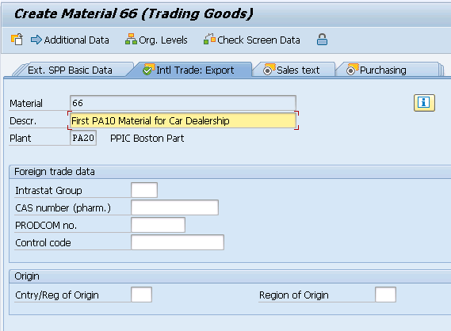Click the padlock icon in toolbar

point(322,40)
